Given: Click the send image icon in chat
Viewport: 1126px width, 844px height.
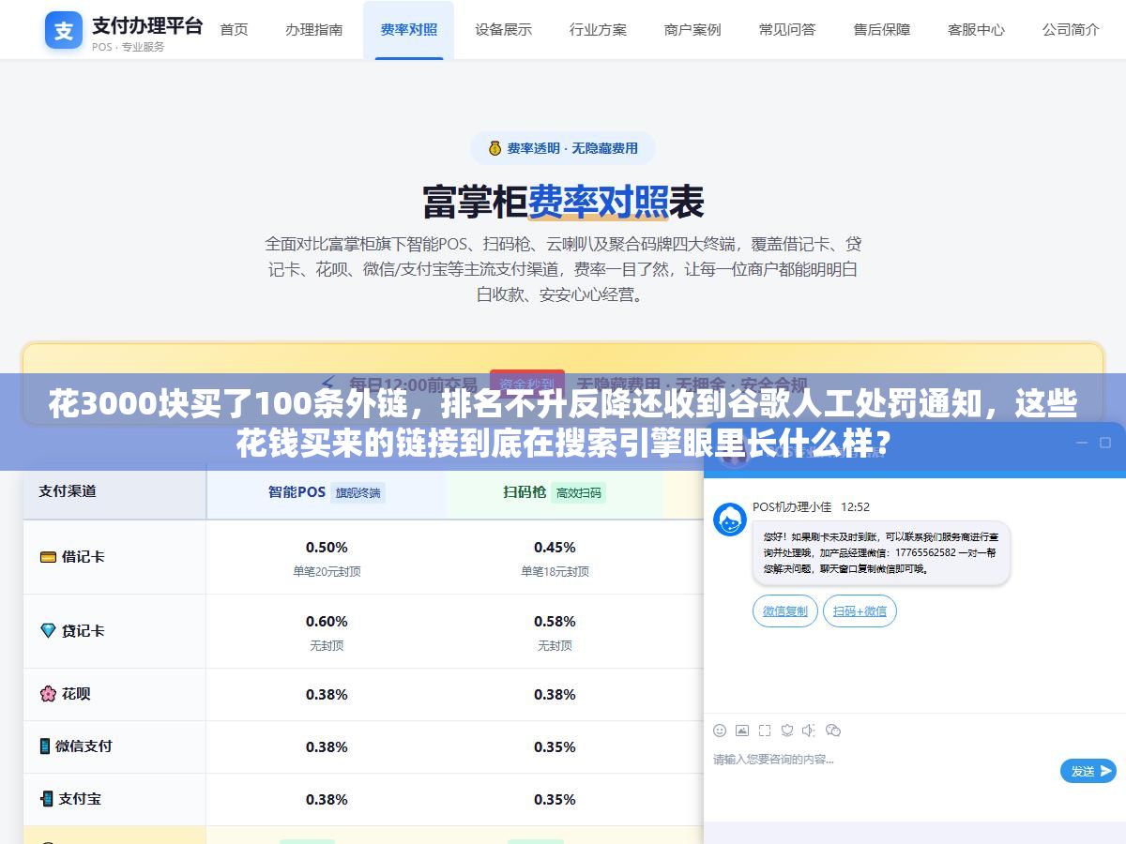Looking at the screenshot, I should point(742,731).
